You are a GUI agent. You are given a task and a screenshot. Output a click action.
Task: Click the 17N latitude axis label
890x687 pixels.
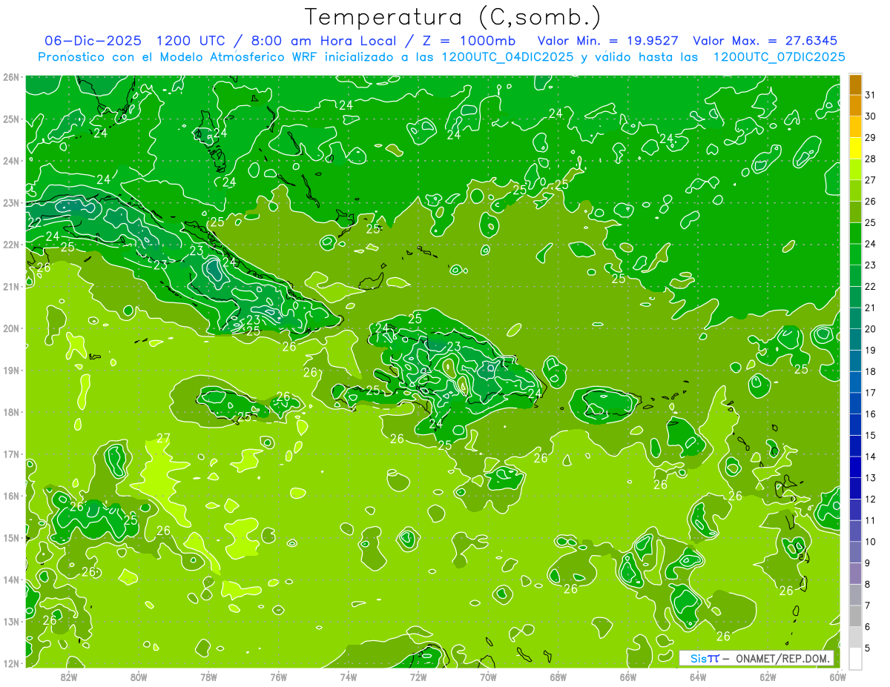click(x=10, y=454)
